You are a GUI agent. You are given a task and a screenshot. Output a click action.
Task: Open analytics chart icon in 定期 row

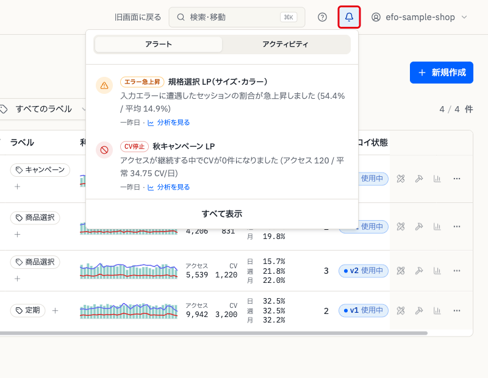(x=437, y=310)
